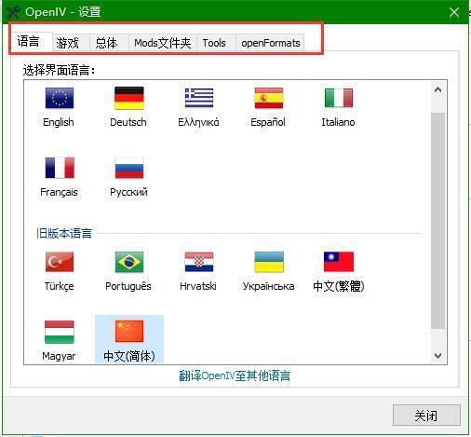Choose the Deutsch German flag
Viewport: 471px width, 437px height.
[128, 98]
